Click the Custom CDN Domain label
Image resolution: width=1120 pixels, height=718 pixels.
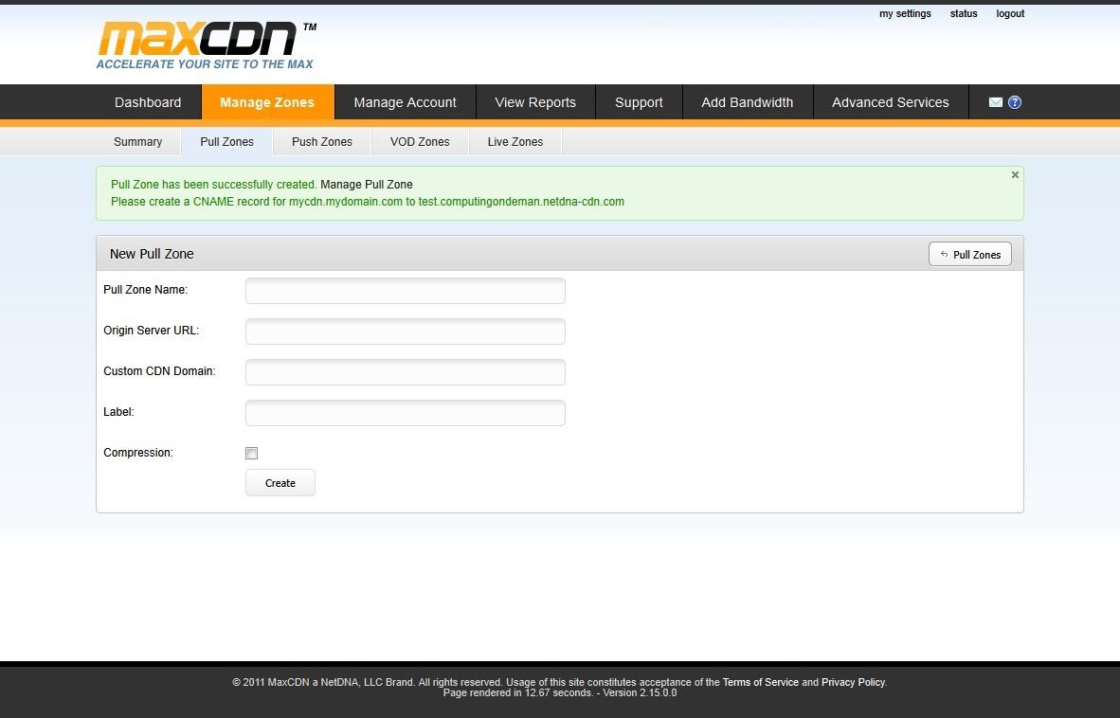tap(158, 371)
